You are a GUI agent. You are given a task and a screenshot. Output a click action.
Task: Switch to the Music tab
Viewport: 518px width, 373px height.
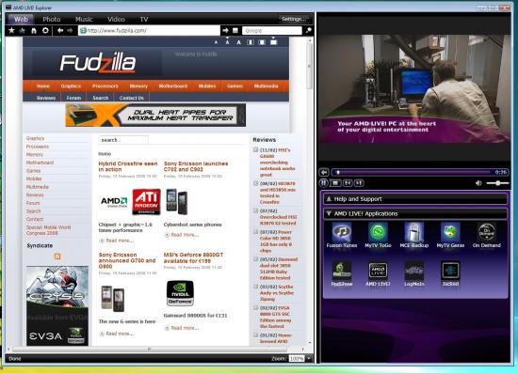point(84,20)
